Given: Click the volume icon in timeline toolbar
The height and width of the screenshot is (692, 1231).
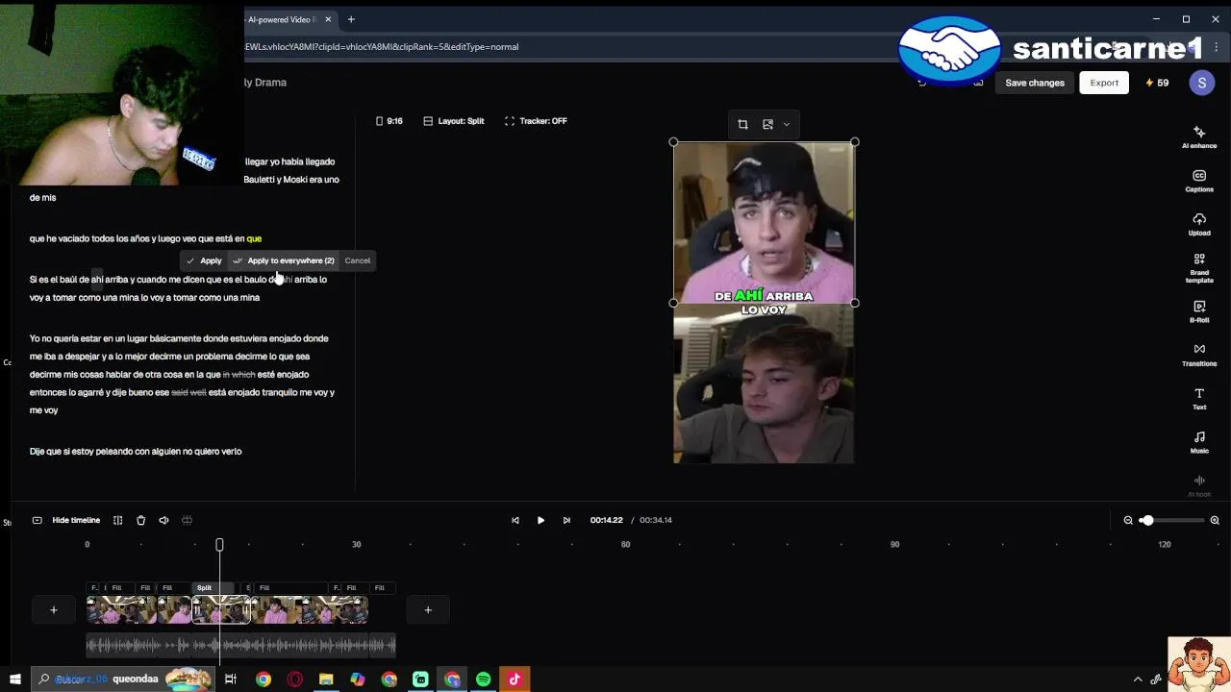Looking at the screenshot, I should coord(163,520).
